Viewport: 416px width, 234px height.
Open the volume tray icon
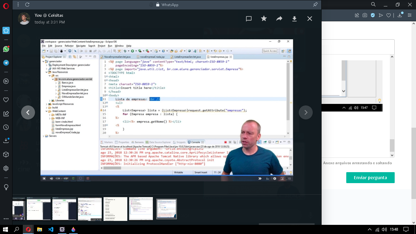coord(384,229)
